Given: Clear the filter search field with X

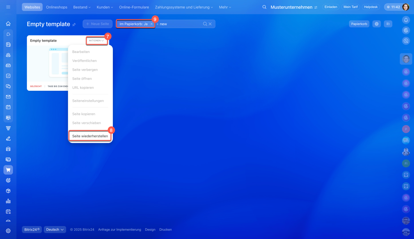Looking at the screenshot, I should [x=210, y=24].
